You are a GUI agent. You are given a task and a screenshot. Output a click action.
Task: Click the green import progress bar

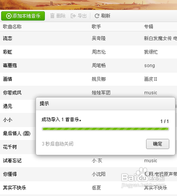pos(105,129)
